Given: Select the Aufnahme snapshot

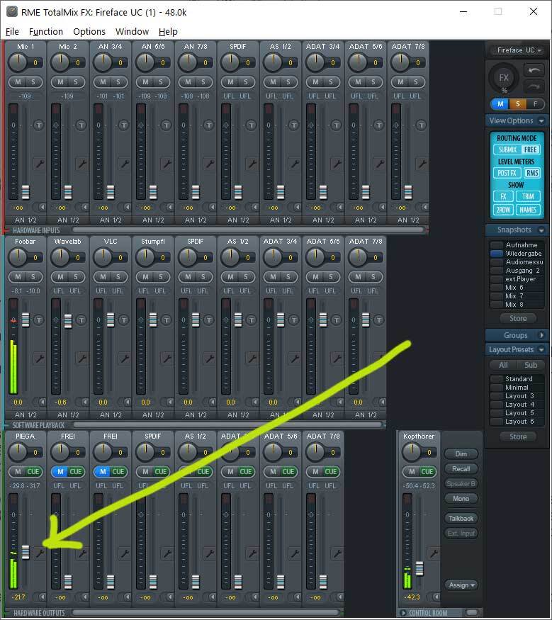Looking at the screenshot, I should [497, 245].
